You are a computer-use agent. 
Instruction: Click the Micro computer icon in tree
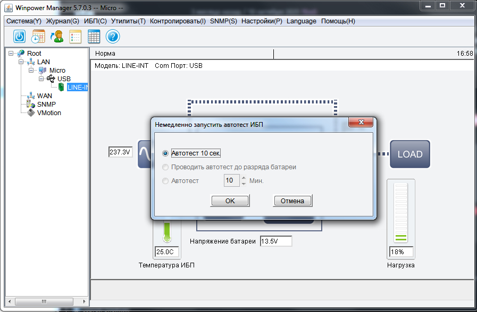click(43, 71)
